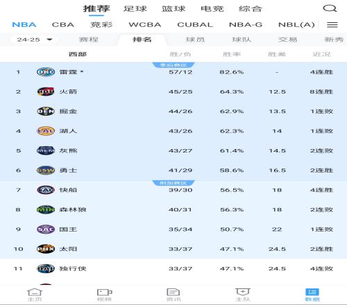Screen dimensions: 347x305
Task: Open the Thunder OKC team logo
Action: point(46,72)
